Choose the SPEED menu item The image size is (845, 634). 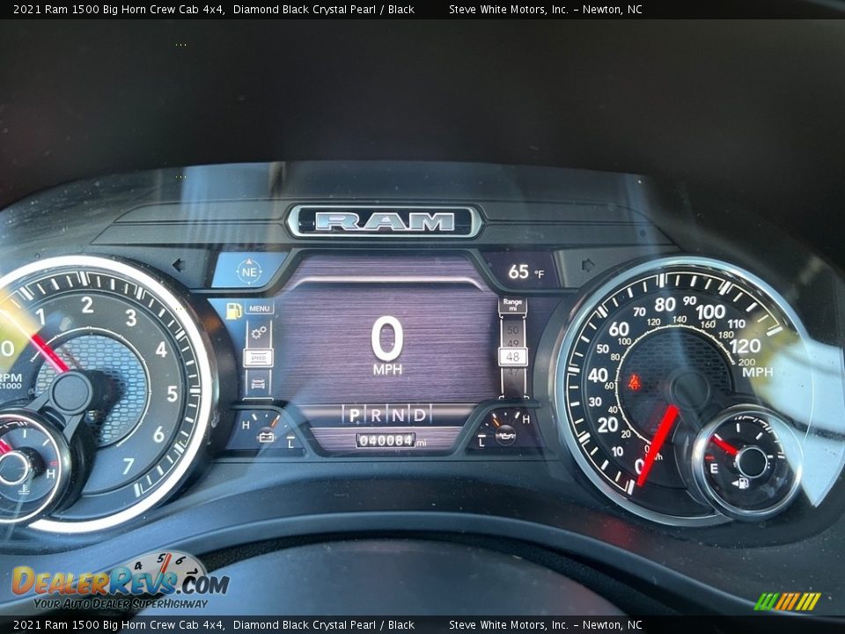pos(258,358)
